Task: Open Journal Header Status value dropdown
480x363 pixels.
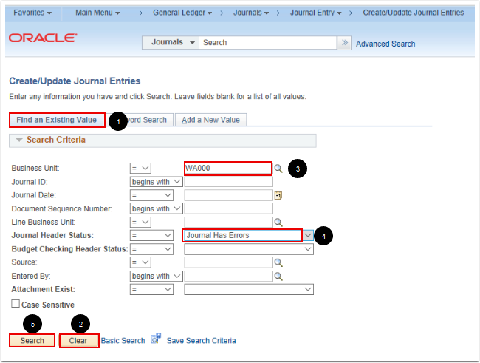Action: point(308,235)
